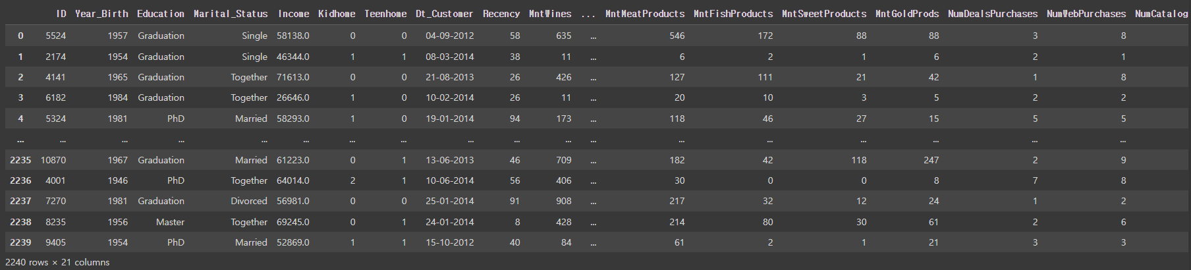Click income value 26646.0
The height and width of the screenshot is (270, 1191).
(293, 97)
